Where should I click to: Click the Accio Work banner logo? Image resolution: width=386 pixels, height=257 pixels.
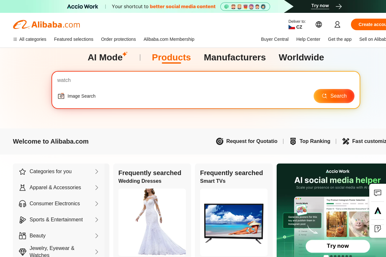(82, 6)
